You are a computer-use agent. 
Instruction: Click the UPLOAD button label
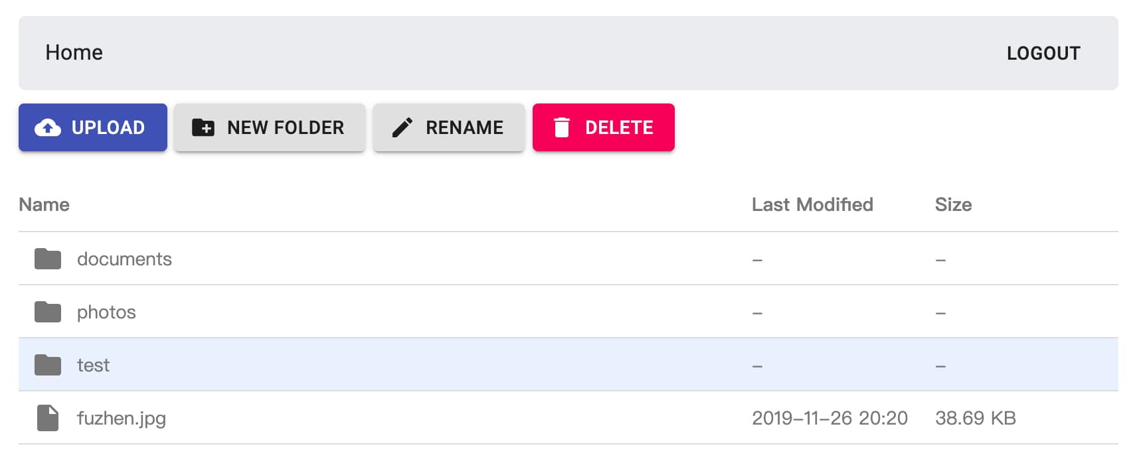pyautogui.click(x=108, y=127)
